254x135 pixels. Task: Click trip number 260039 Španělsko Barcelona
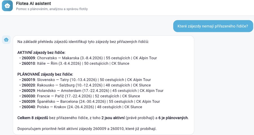click(x=28, y=101)
